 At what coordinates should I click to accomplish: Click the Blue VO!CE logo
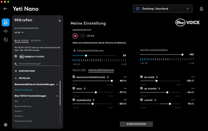pyautogui.click(x=187, y=22)
